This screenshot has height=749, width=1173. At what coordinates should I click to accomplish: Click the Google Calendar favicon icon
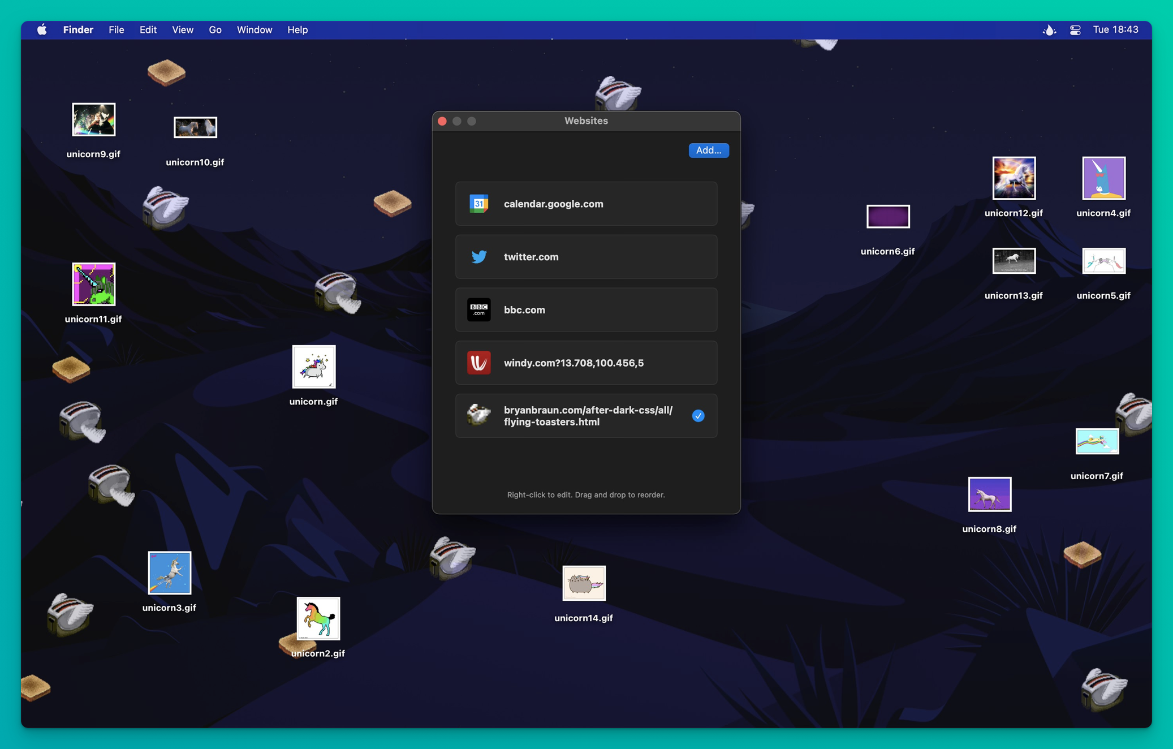478,204
